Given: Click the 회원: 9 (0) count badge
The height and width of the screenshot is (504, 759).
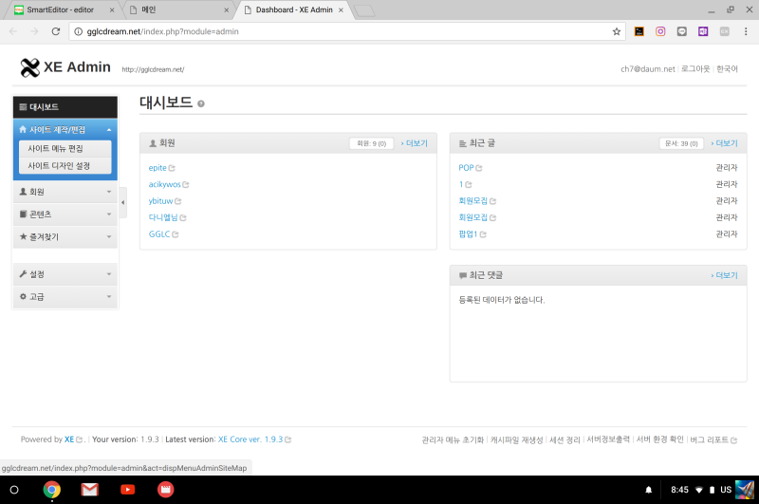Looking at the screenshot, I should click(371, 143).
